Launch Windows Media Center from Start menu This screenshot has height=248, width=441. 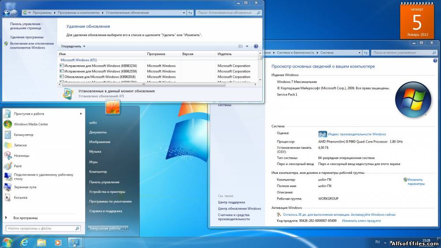tap(30, 124)
